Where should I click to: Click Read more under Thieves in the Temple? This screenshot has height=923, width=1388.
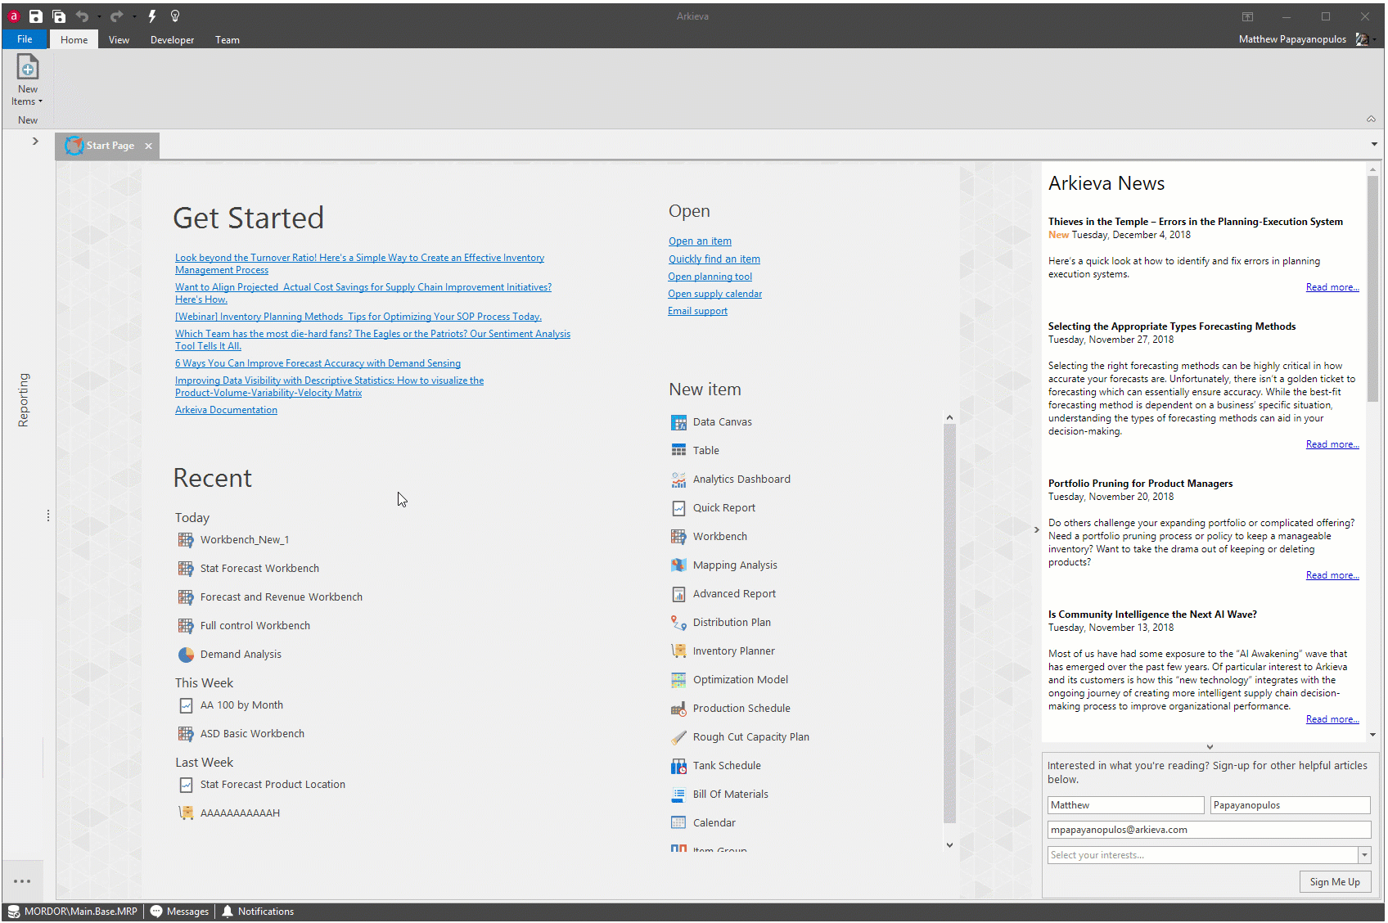click(1332, 287)
